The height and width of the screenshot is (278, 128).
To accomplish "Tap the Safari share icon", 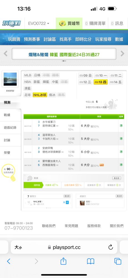I will [x=63, y=261].
